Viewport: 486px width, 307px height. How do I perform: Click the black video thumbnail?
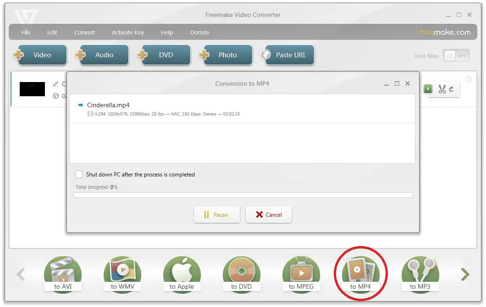[32, 89]
